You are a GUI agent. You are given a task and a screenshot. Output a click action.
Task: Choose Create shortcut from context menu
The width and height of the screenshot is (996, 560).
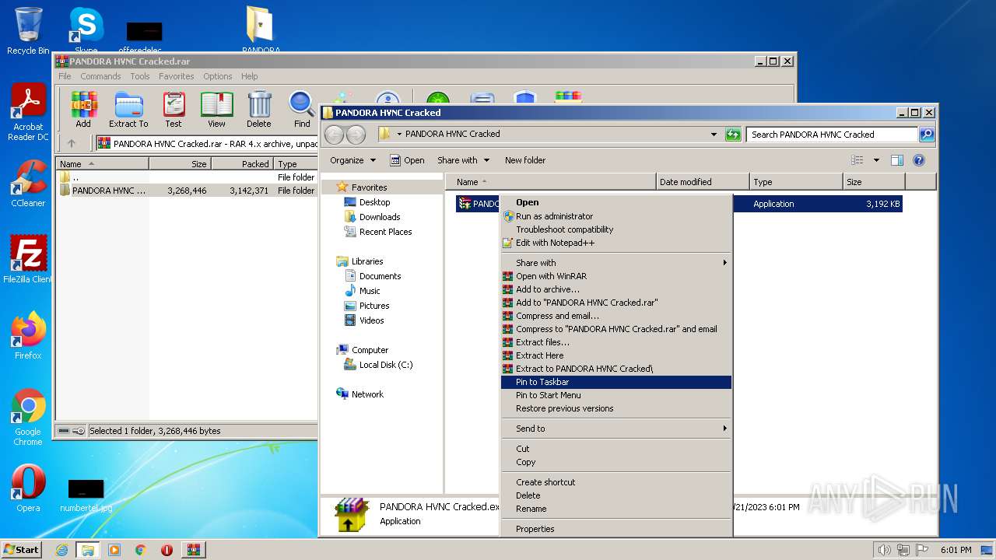(x=616, y=482)
